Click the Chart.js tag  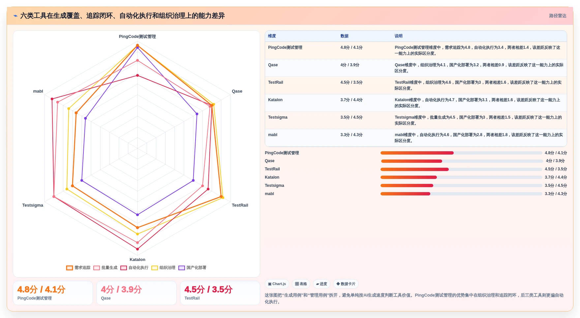(x=277, y=284)
